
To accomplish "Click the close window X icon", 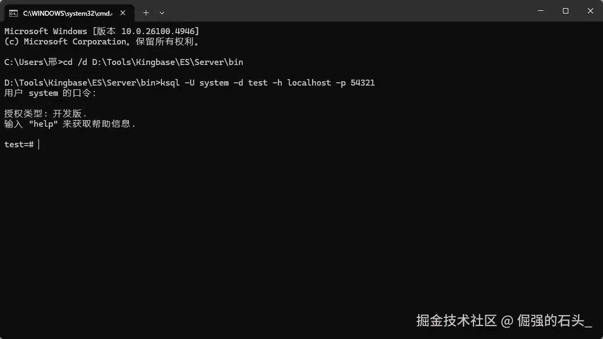I will (x=590, y=11).
